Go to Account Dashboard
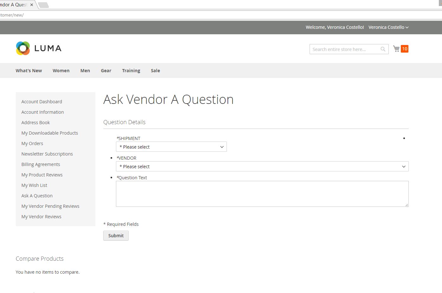Viewport: 442px width, 293px height. coord(42,102)
